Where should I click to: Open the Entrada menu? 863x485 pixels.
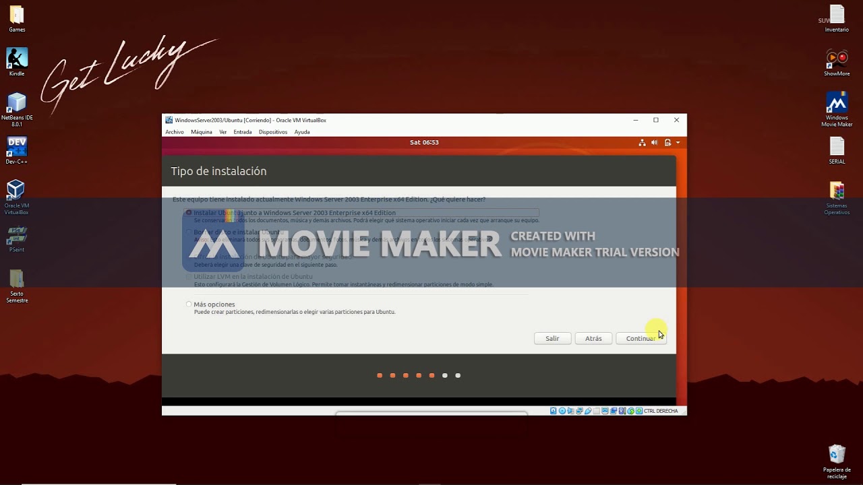point(243,132)
